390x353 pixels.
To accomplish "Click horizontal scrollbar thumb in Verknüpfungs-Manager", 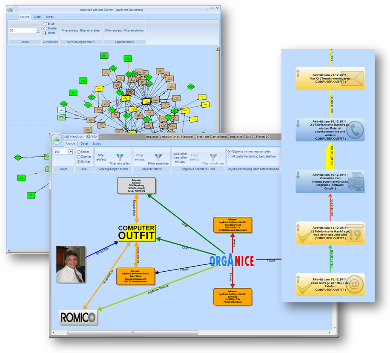I will pos(132,333).
